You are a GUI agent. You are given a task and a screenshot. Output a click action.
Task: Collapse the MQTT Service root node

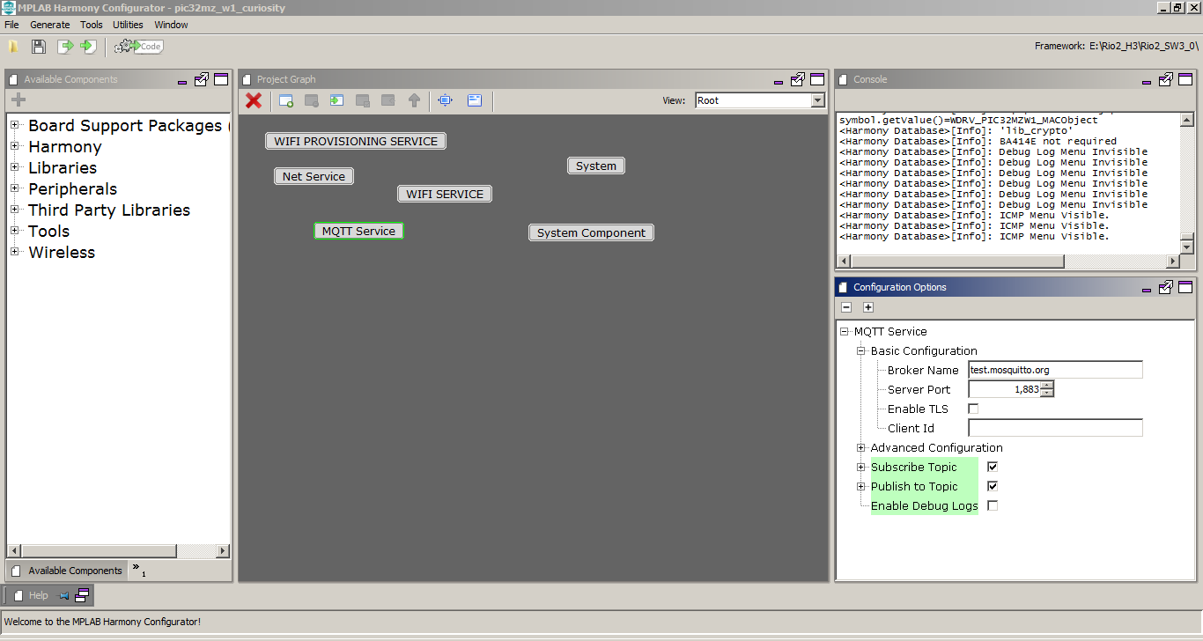[845, 331]
